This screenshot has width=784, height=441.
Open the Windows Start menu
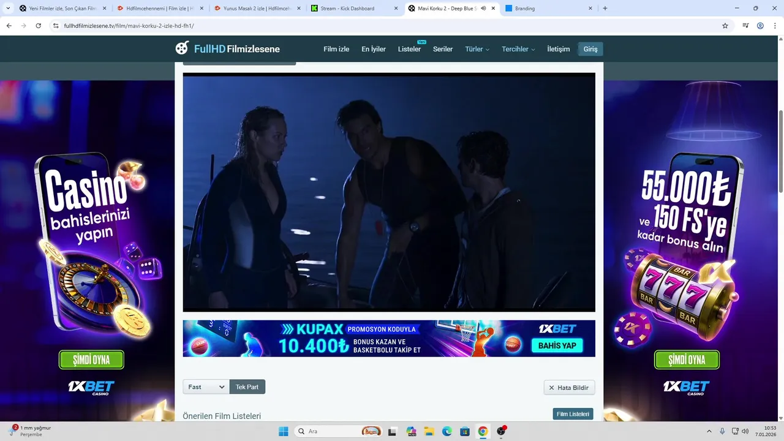click(x=284, y=431)
